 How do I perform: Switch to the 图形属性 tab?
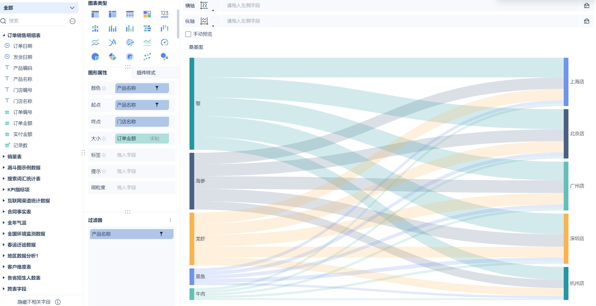[98, 73]
